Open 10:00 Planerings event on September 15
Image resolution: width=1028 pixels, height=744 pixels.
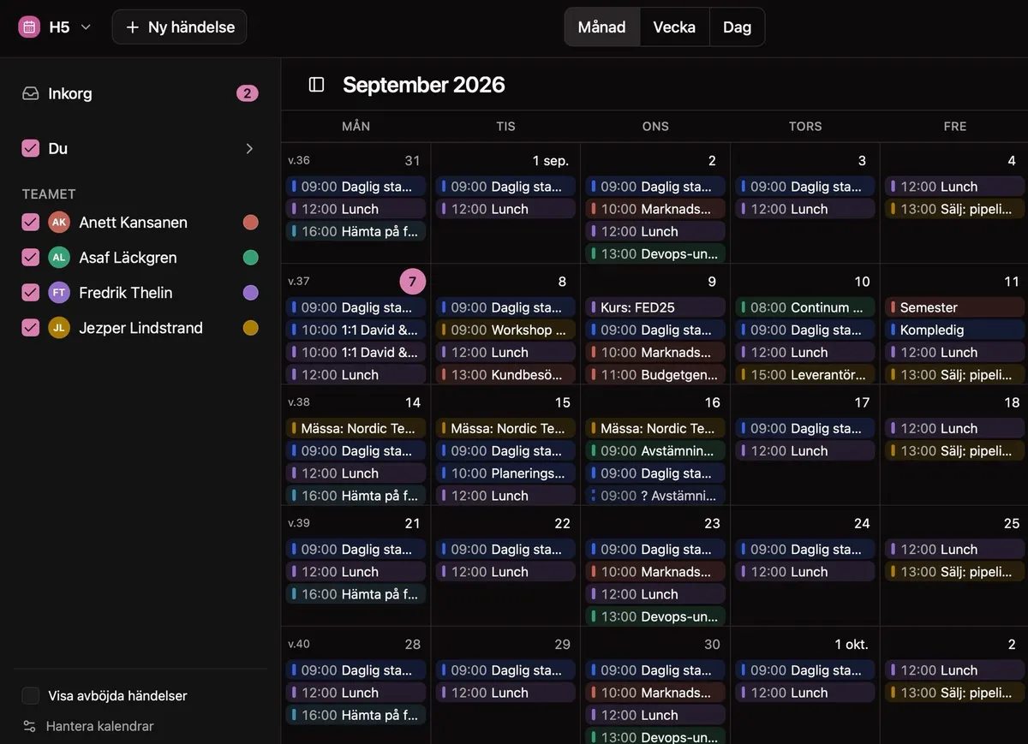point(505,473)
